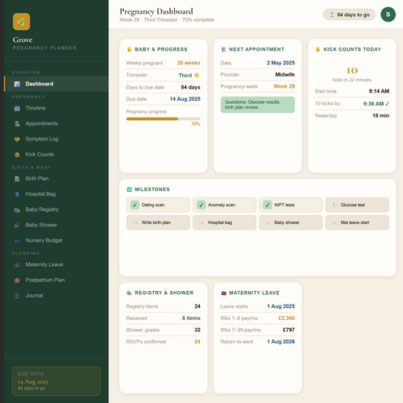Click the 14 Aug 2025 due date value
Image resolution: width=403 pixels, height=403 pixels.
click(x=185, y=99)
